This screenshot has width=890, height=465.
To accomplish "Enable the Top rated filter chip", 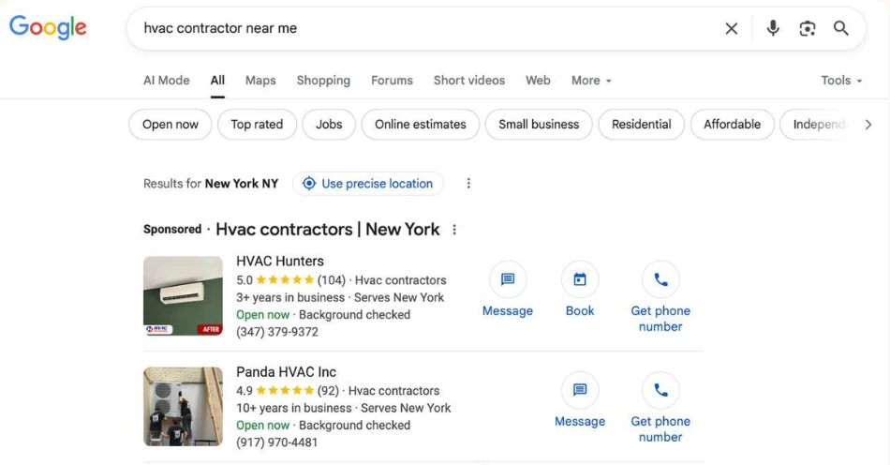I will point(257,125).
